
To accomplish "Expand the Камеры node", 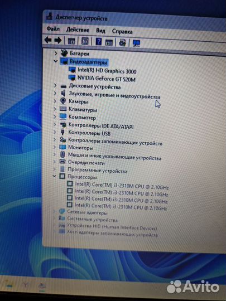I will coord(55,101).
